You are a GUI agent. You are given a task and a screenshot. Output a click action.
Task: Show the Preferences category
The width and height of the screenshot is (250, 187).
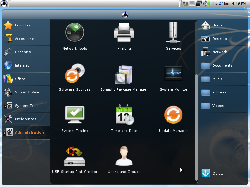26,119
